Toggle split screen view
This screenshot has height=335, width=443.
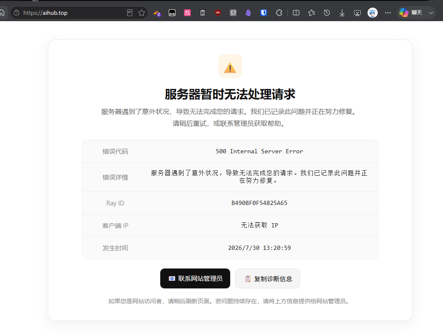point(296,13)
